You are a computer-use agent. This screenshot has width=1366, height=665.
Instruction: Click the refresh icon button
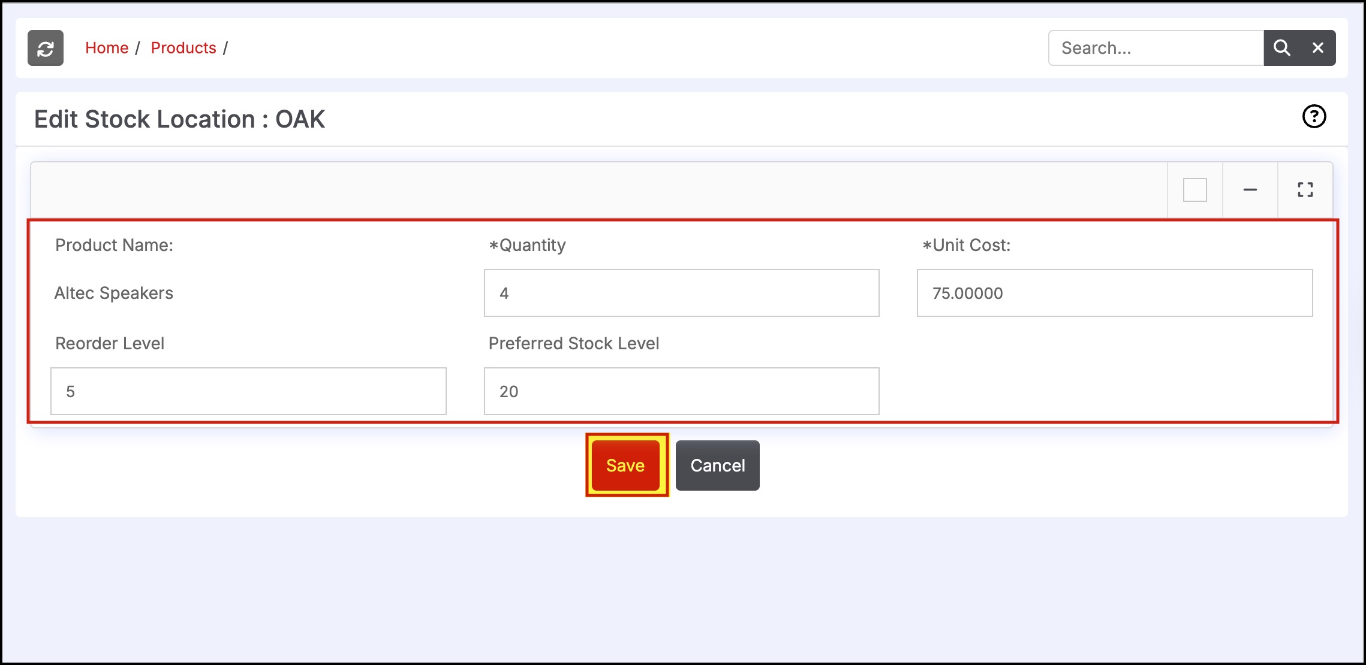point(46,48)
